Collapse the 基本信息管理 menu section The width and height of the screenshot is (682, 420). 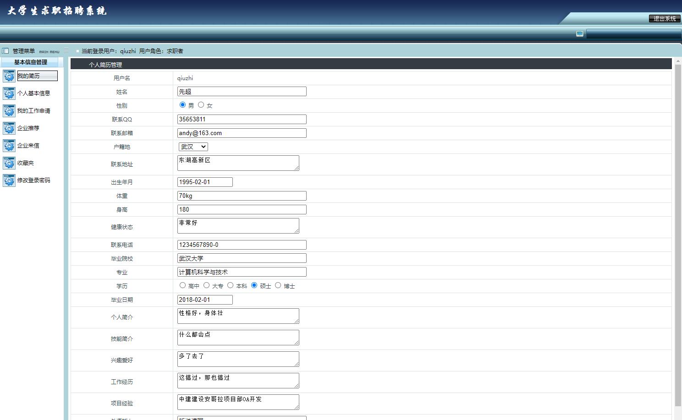click(30, 62)
